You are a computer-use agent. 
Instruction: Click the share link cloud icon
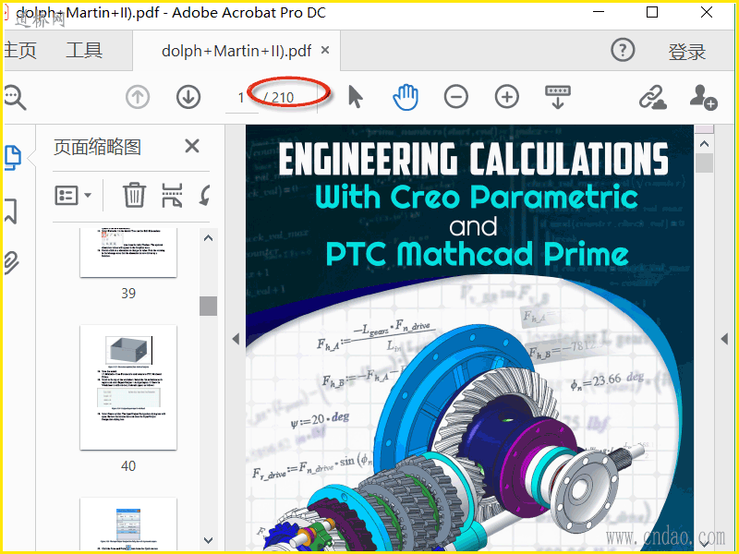click(x=653, y=98)
